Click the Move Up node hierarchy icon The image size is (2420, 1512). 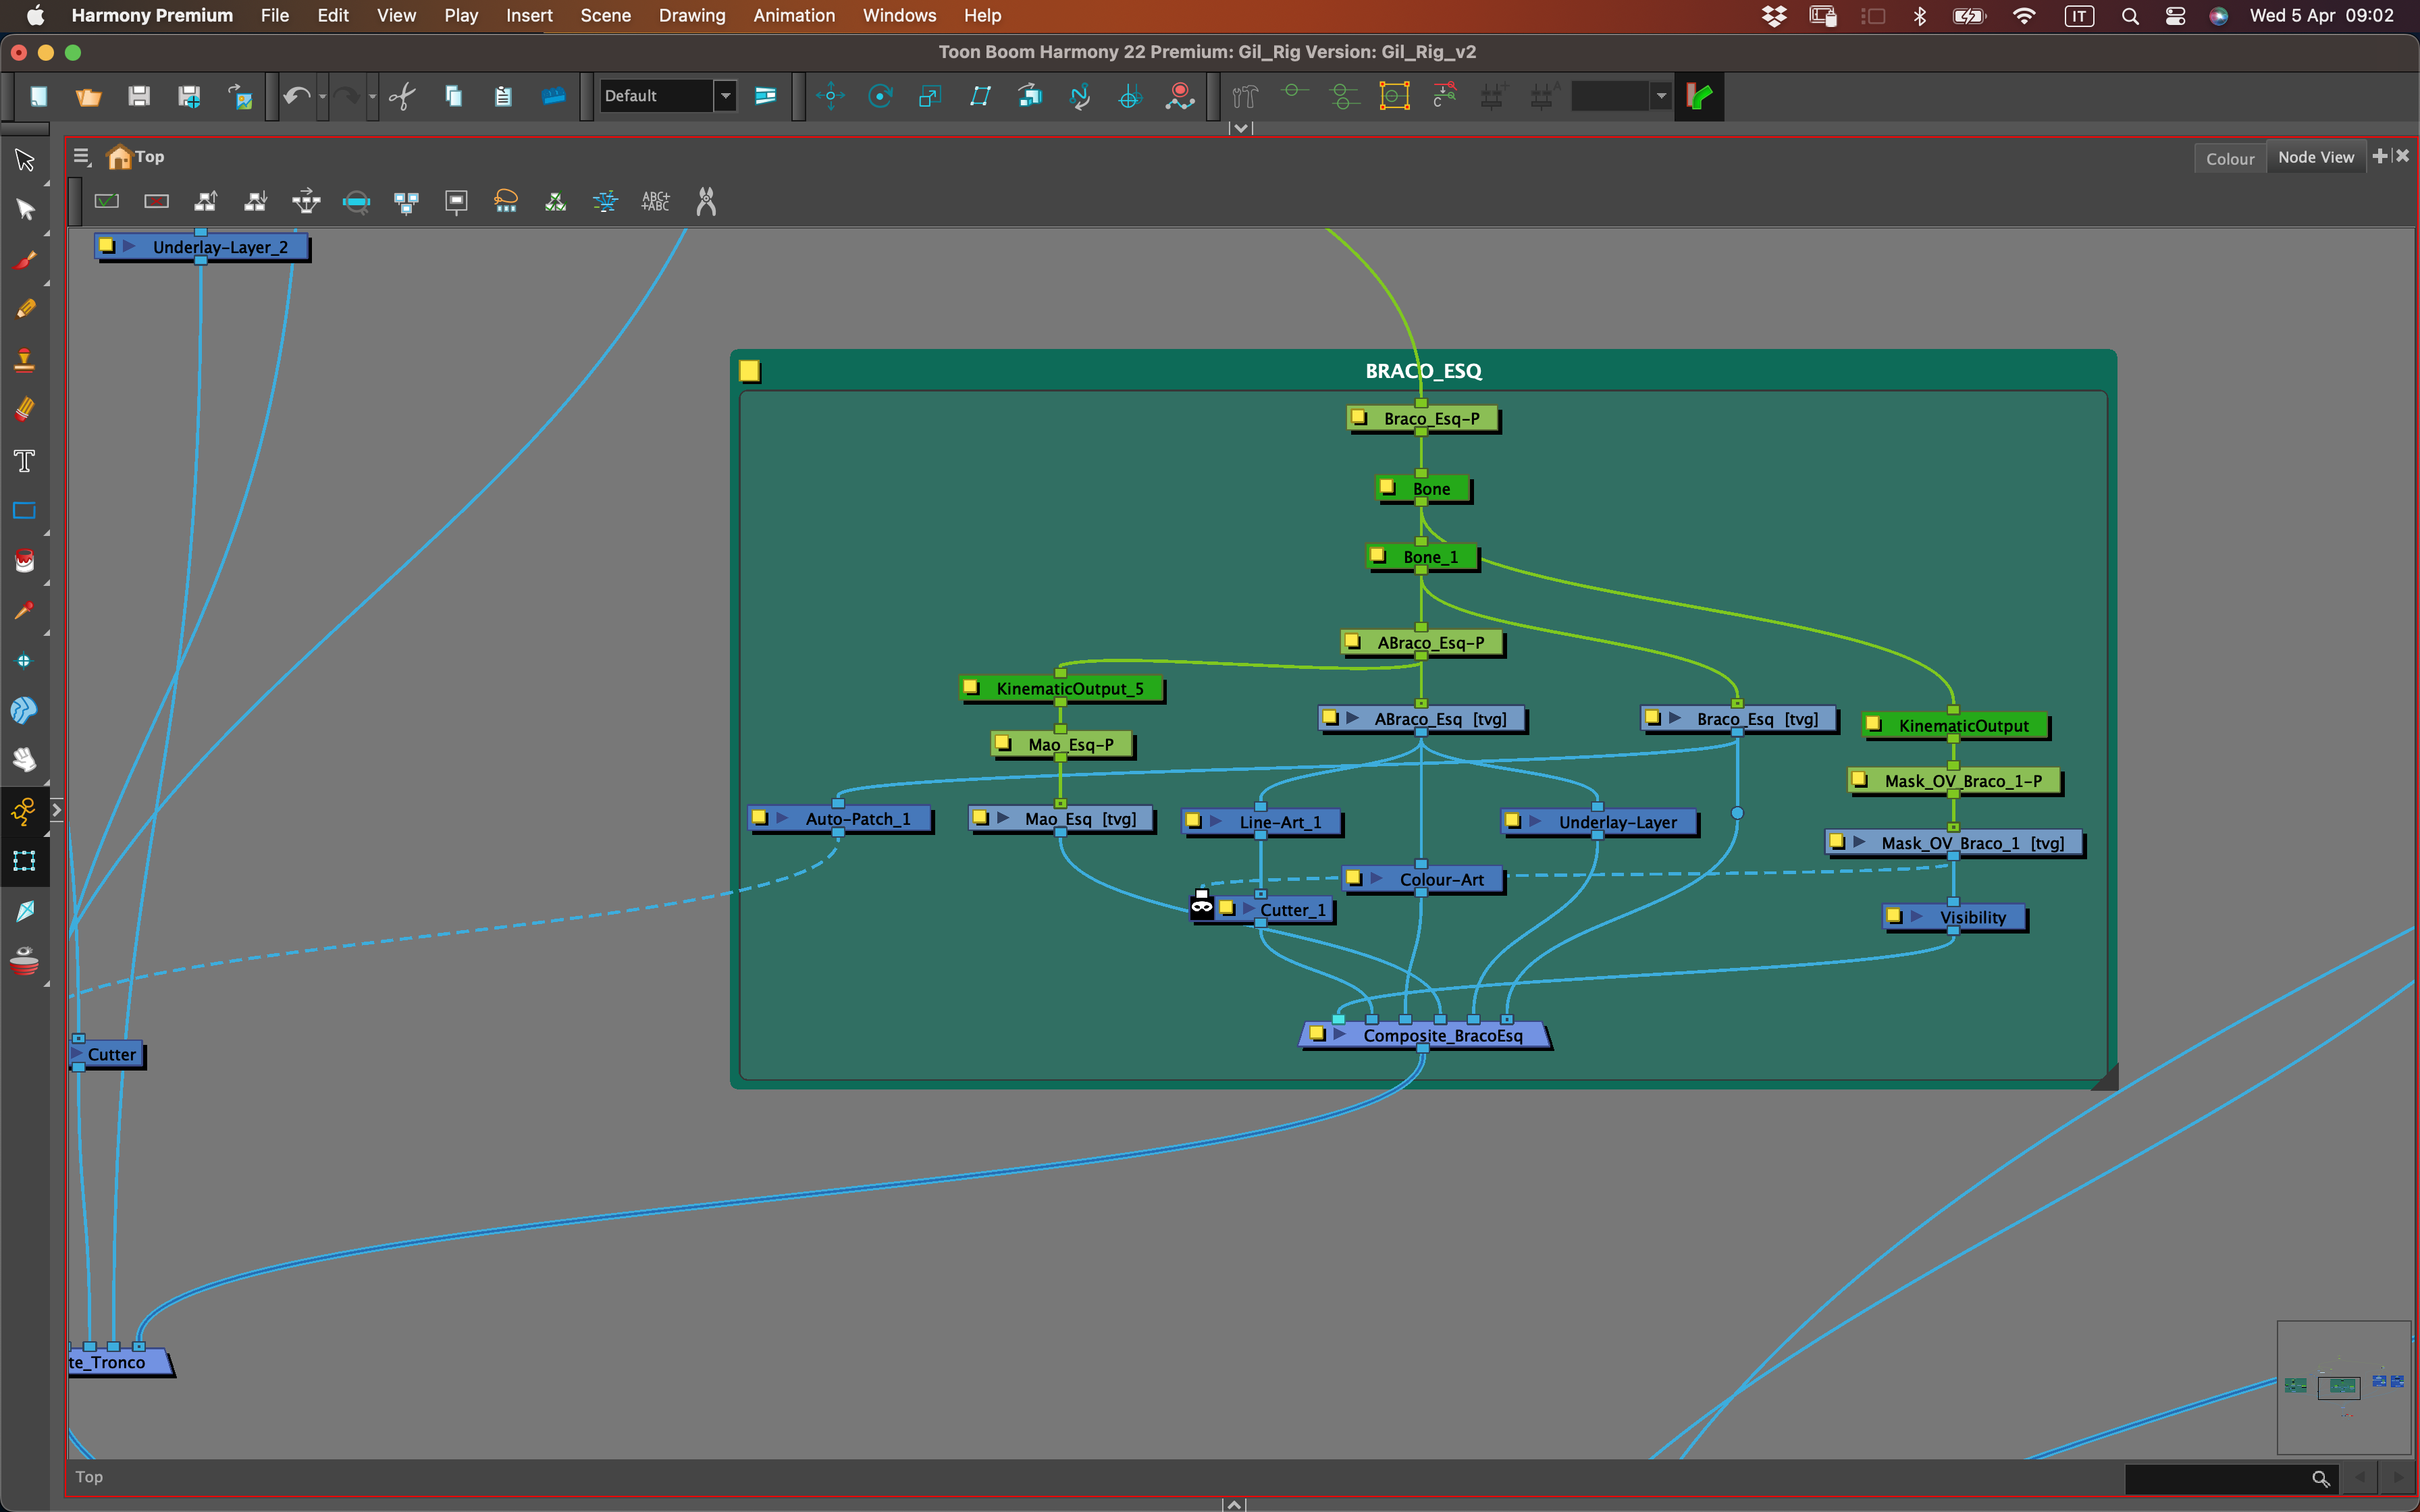(206, 201)
